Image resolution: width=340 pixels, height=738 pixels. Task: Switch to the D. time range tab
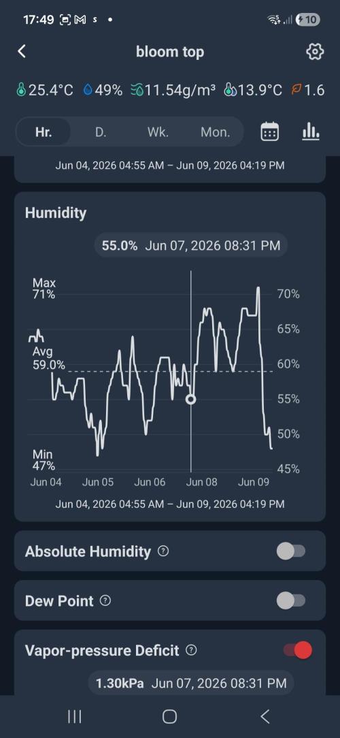point(101,132)
